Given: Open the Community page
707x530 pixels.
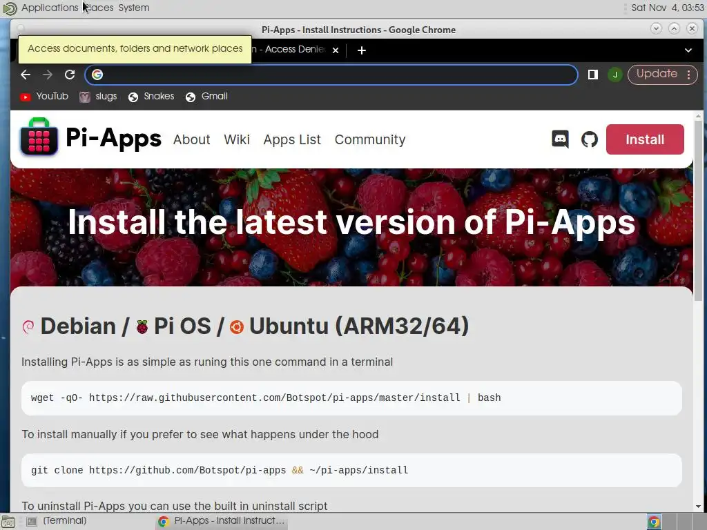Looking at the screenshot, I should point(370,139).
